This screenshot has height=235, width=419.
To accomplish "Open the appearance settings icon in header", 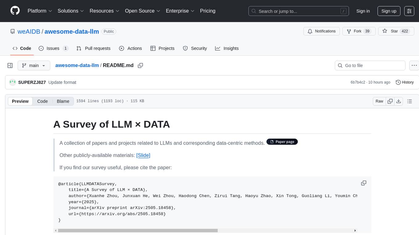I will [409, 11].
